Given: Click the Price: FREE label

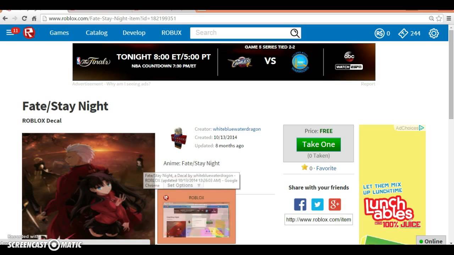Looking at the screenshot, I should coord(319,131).
